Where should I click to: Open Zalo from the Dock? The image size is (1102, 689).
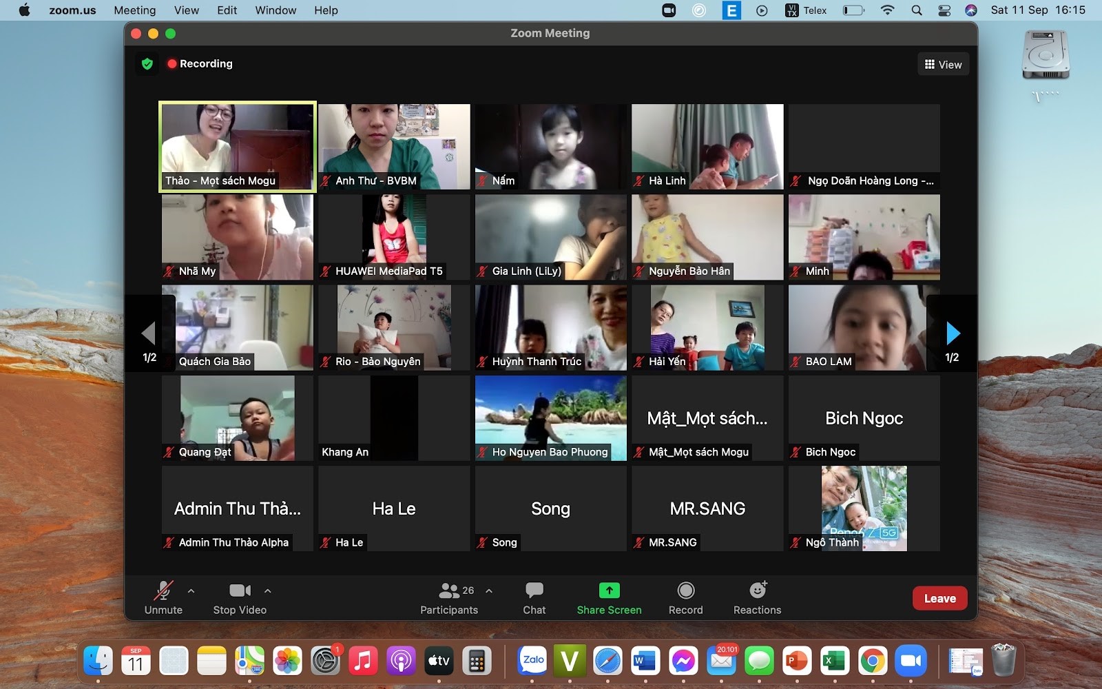[533, 661]
